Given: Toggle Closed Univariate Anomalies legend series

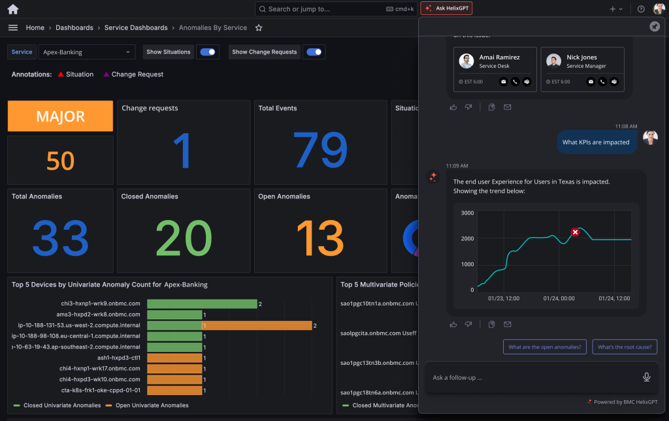Looking at the screenshot, I should [57, 405].
